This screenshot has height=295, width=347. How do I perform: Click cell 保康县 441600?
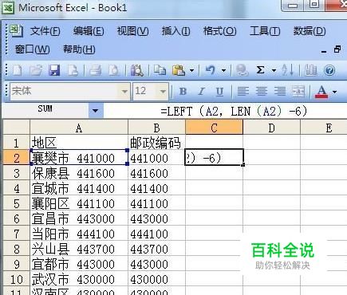79,174
